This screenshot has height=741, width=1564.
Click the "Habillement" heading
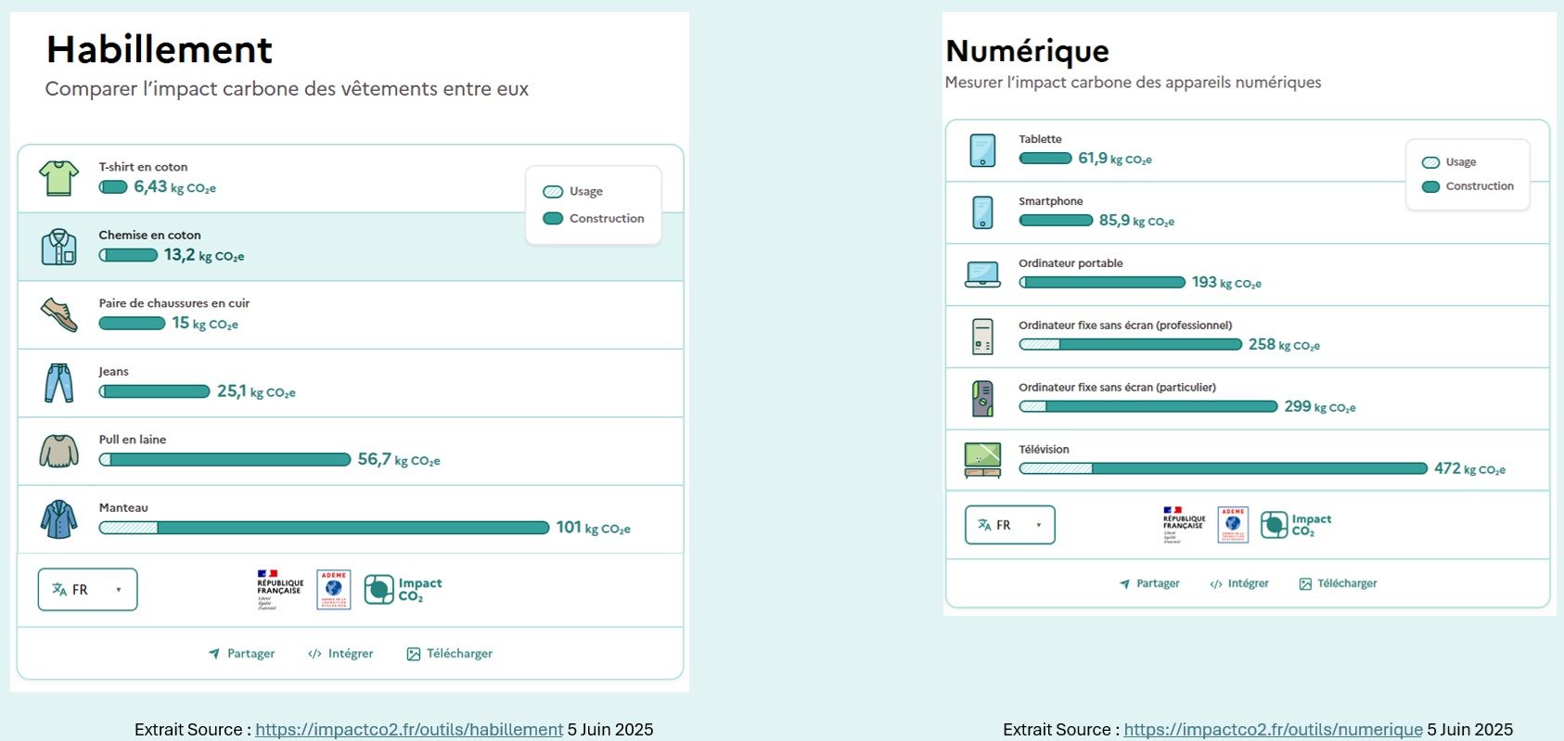coord(160,49)
